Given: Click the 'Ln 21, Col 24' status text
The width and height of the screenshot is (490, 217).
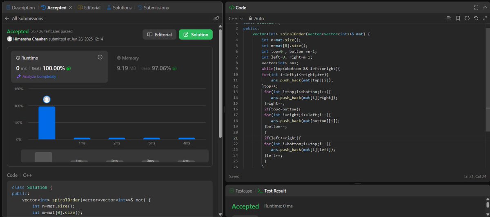Looking at the screenshot, I should point(475,176).
